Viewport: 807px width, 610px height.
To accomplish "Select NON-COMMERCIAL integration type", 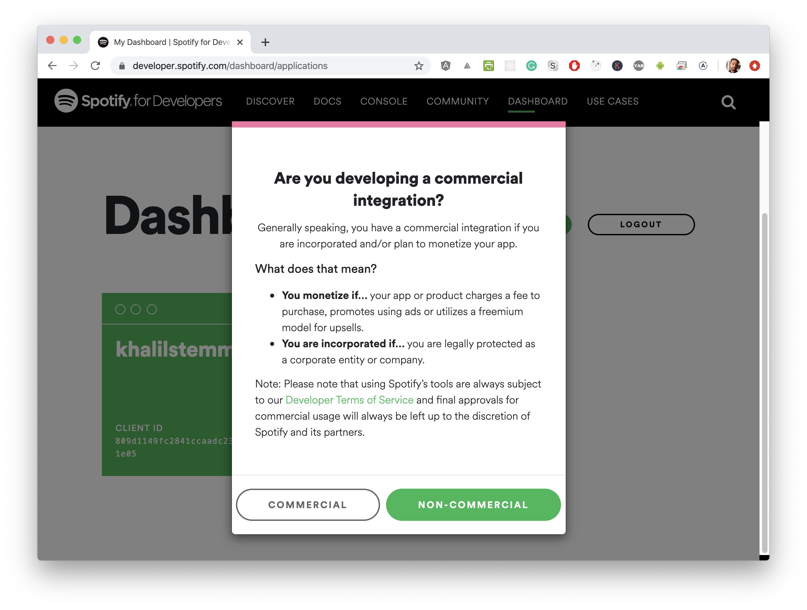I will click(474, 504).
